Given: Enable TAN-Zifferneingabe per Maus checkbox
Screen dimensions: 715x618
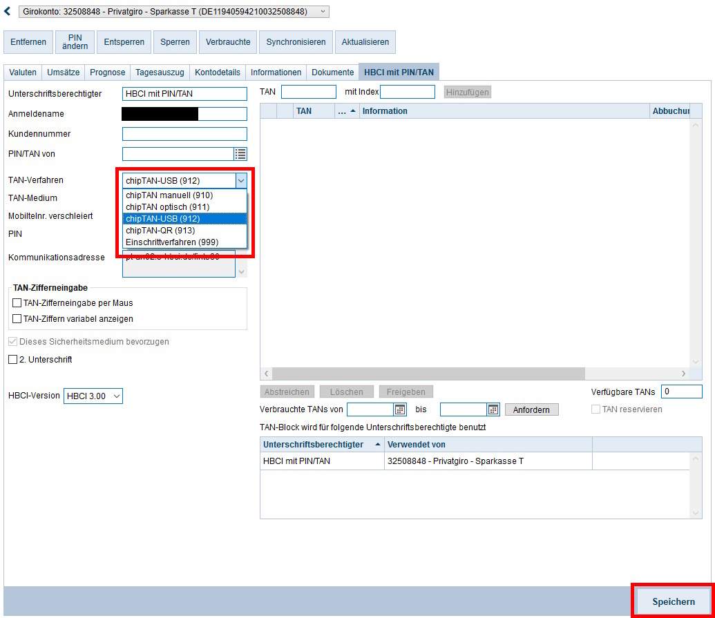Looking at the screenshot, I should [x=17, y=303].
